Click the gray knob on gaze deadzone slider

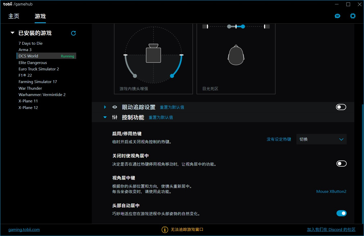[x=229, y=26]
